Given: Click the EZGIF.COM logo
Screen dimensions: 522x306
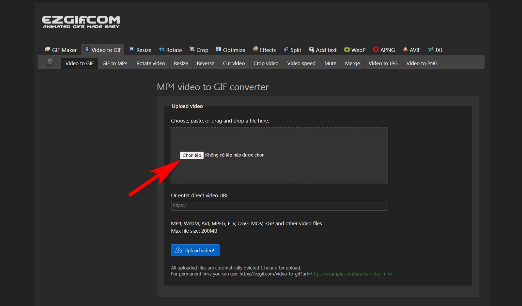Looking at the screenshot, I should point(81,22).
